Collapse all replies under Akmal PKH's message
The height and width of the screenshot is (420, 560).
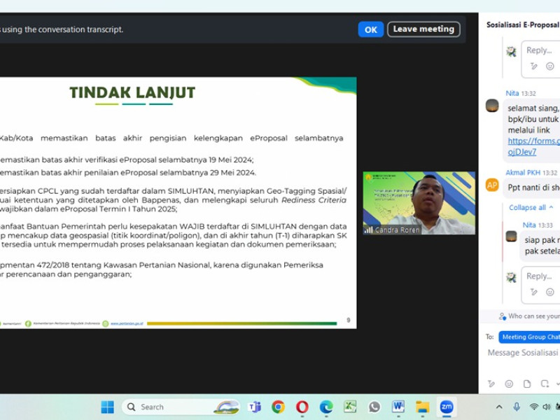pyautogui.click(x=527, y=207)
